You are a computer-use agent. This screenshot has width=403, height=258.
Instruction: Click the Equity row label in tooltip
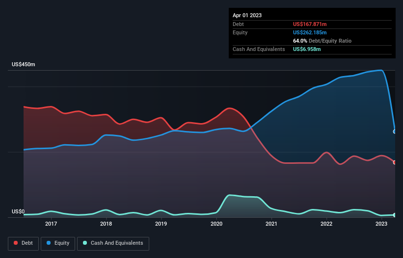pos(240,32)
